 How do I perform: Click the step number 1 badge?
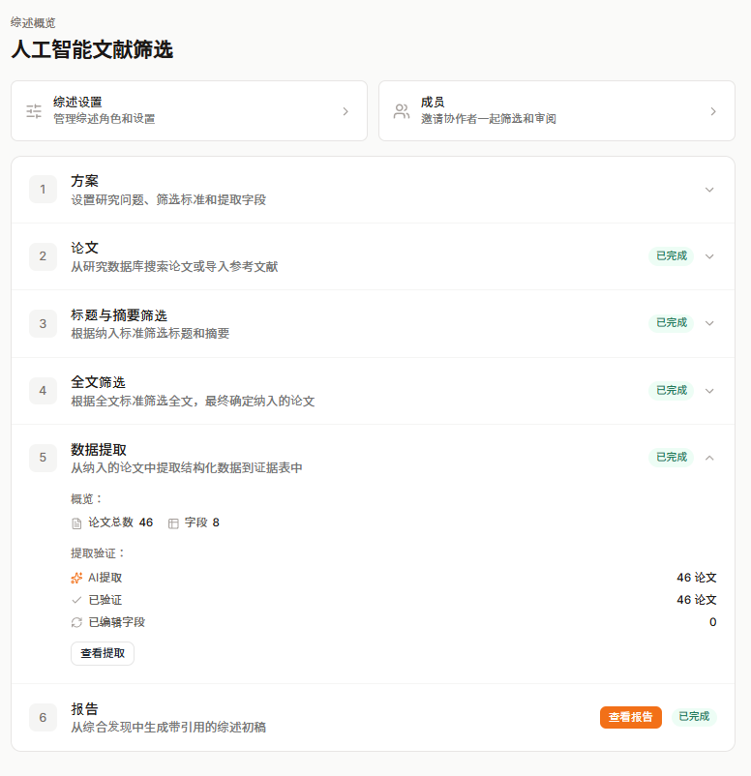[44, 189]
